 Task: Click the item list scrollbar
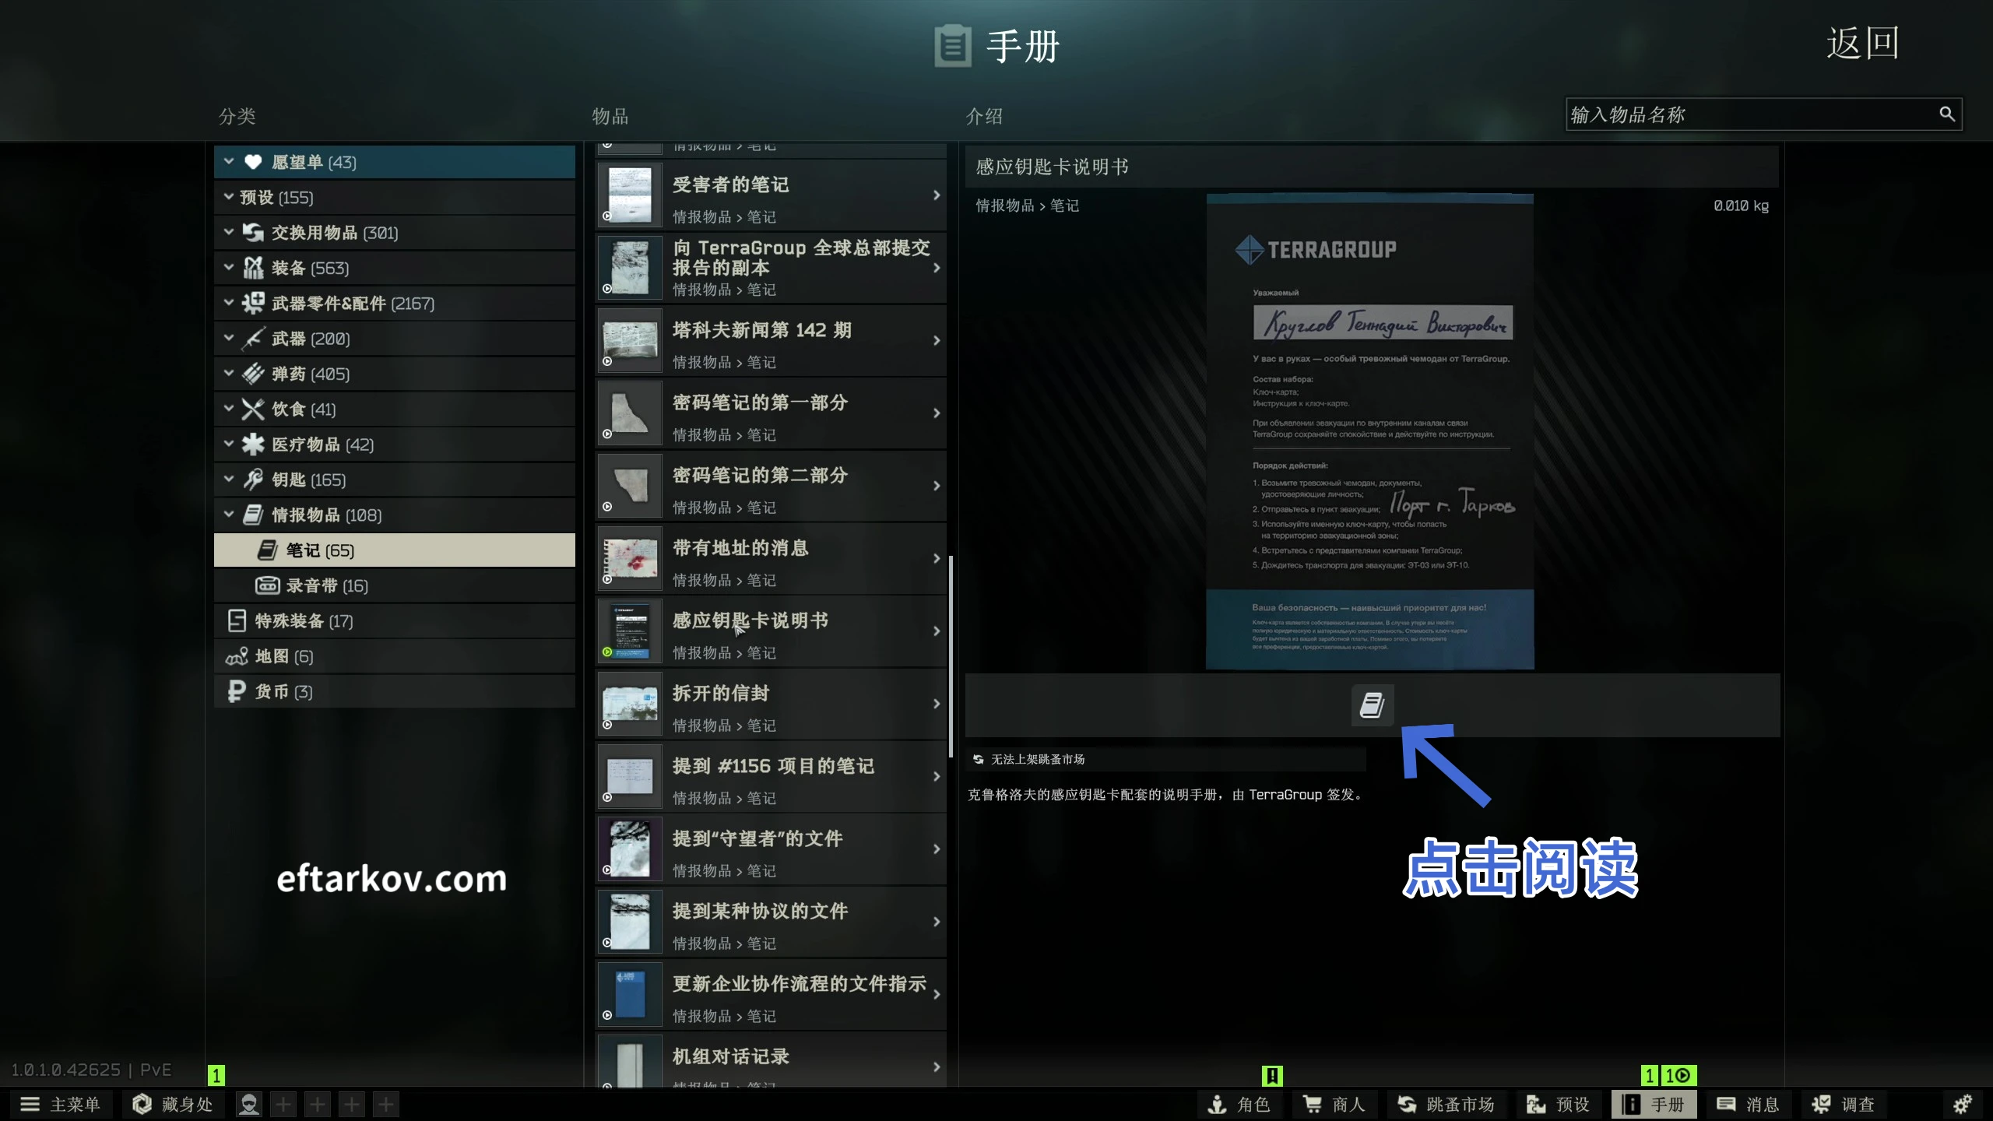point(951,655)
